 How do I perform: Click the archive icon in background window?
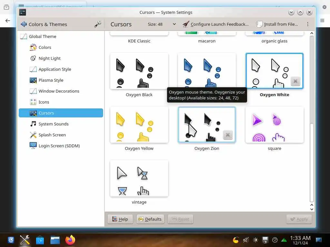pyautogui.click(x=6, y=7)
